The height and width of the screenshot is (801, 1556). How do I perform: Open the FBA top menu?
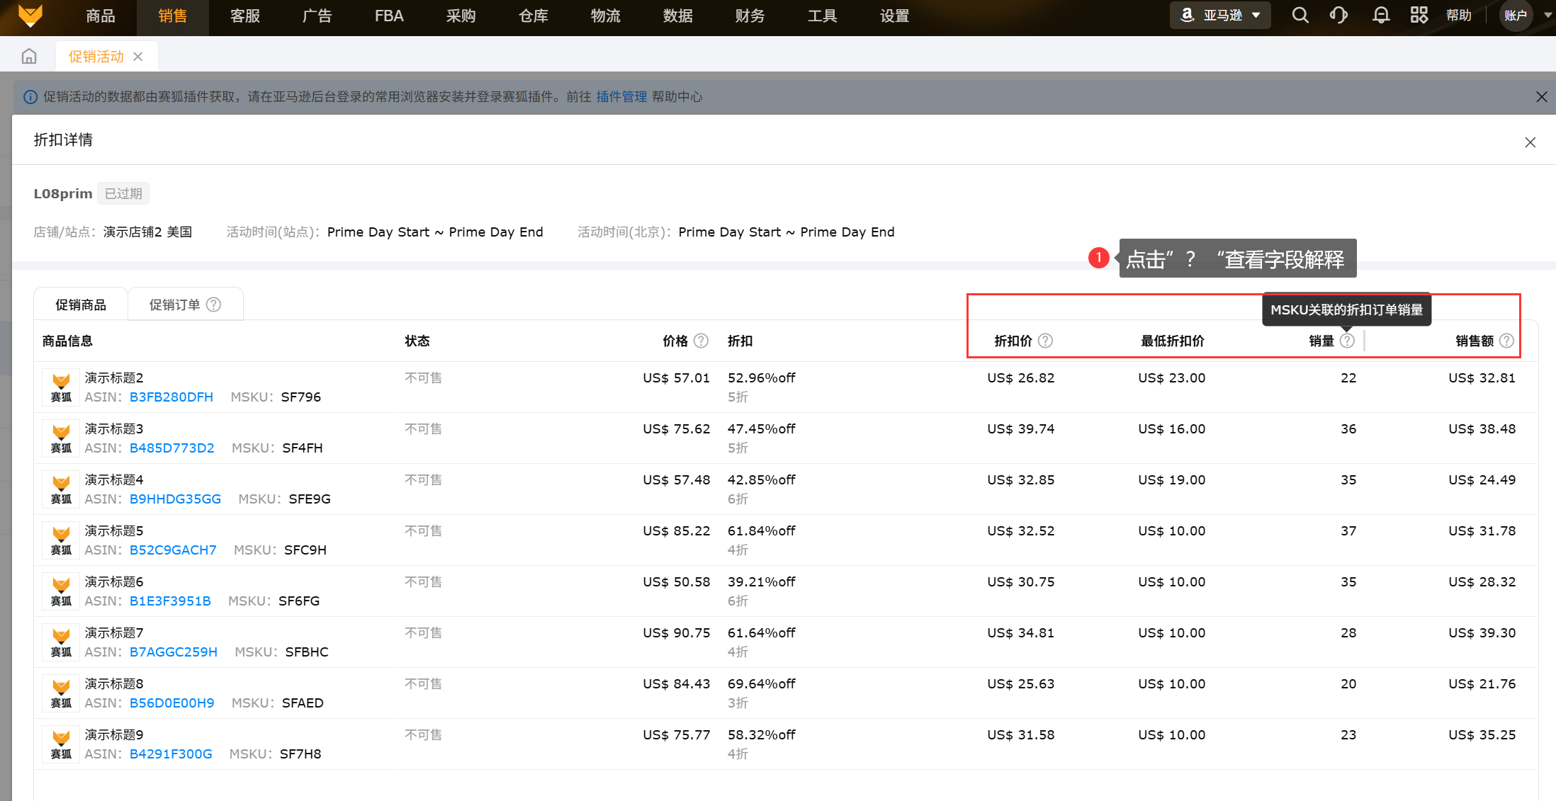coord(388,16)
